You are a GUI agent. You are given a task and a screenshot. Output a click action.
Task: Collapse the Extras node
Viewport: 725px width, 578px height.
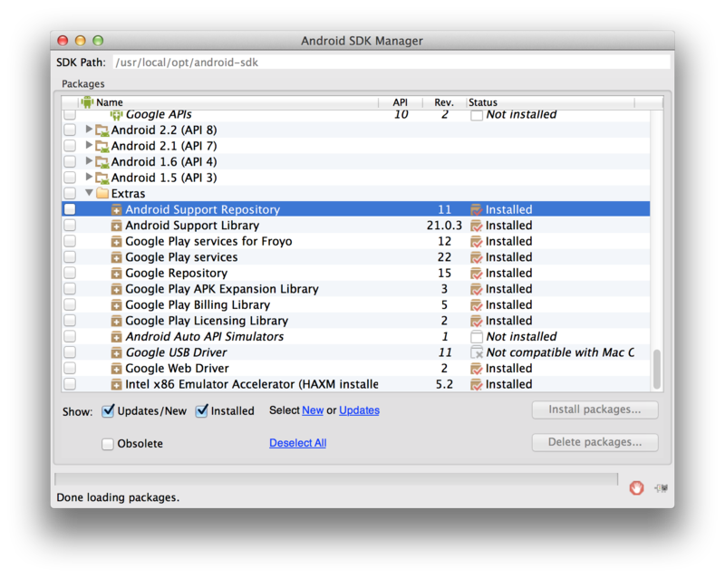point(89,193)
